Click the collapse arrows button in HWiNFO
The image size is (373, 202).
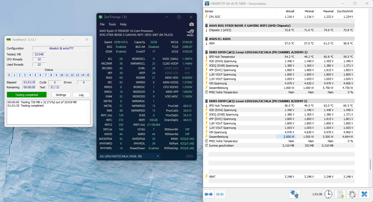220,194
